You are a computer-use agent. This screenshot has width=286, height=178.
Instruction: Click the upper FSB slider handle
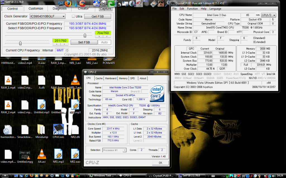pyautogui.click(x=85, y=36)
